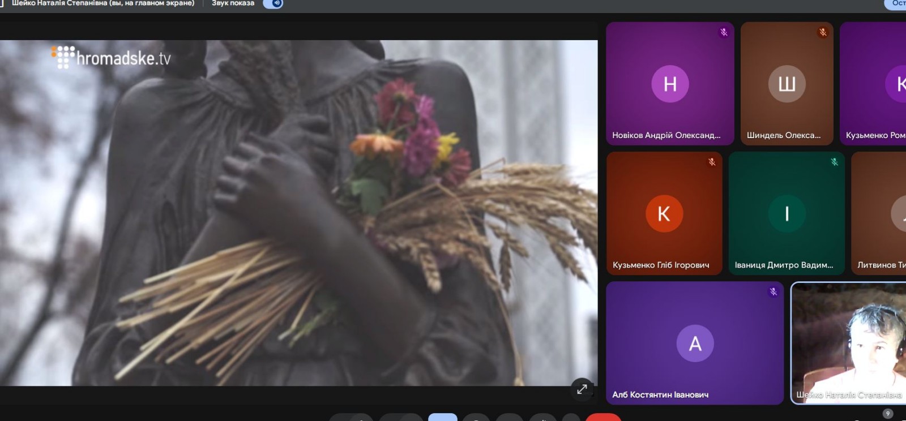Click muted mic icon on Алб Костянтин tile
The width and height of the screenshot is (906, 421).
click(x=773, y=292)
